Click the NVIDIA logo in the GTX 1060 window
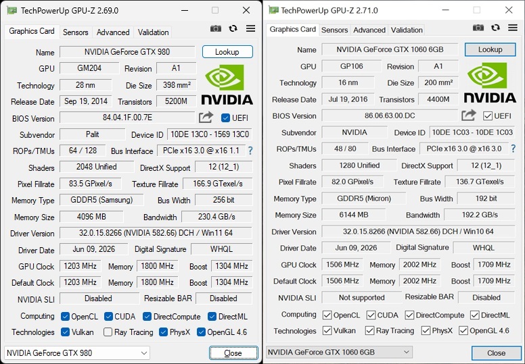The image size is (525, 364). tap(490, 82)
